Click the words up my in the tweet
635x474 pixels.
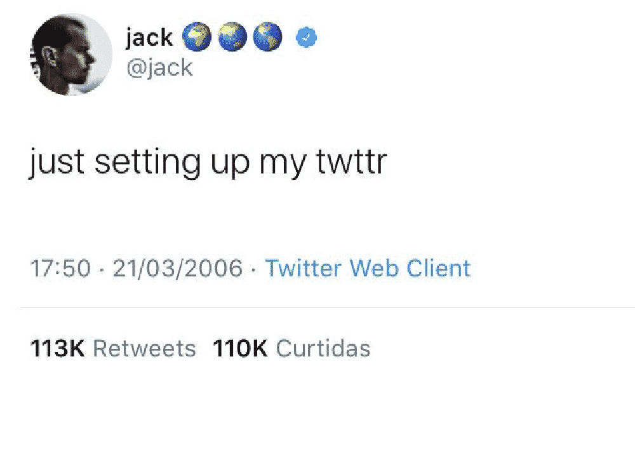tap(258, 164)
